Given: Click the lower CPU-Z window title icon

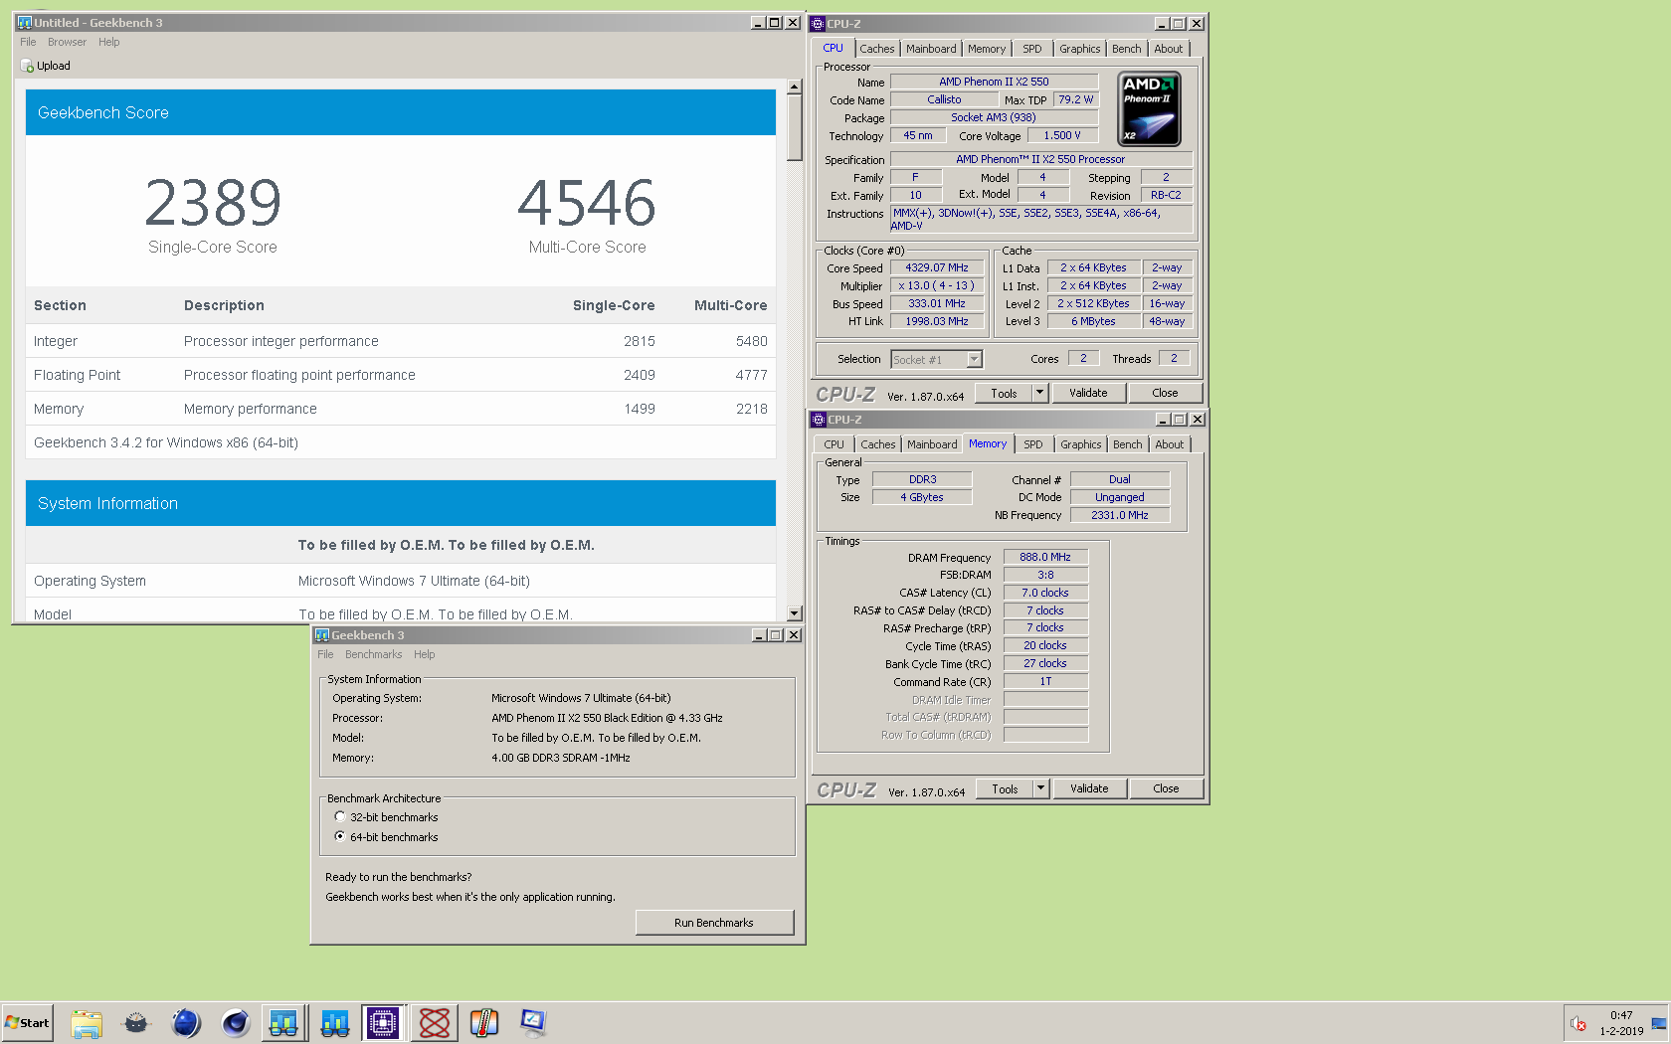Looking at the screenshot, I should 819,420.
